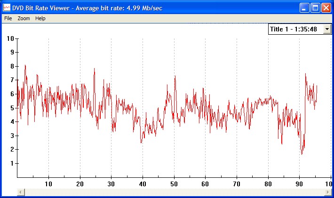Click the x-axis label 60

[x=205, y=184]
